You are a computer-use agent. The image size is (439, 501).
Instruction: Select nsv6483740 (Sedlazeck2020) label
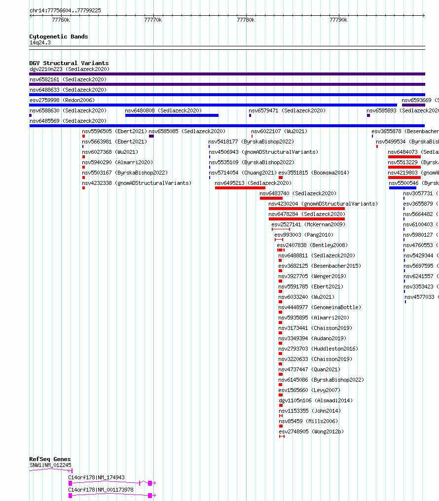tap(298, 194)
